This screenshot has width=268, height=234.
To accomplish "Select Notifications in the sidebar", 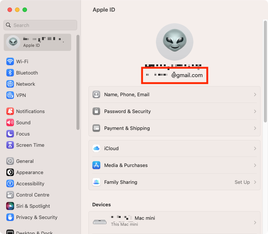I will coord(30,111).
